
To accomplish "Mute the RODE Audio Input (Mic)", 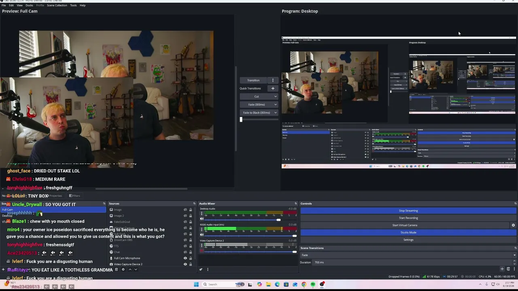I will pyautogui.click(x=202, y=235).
